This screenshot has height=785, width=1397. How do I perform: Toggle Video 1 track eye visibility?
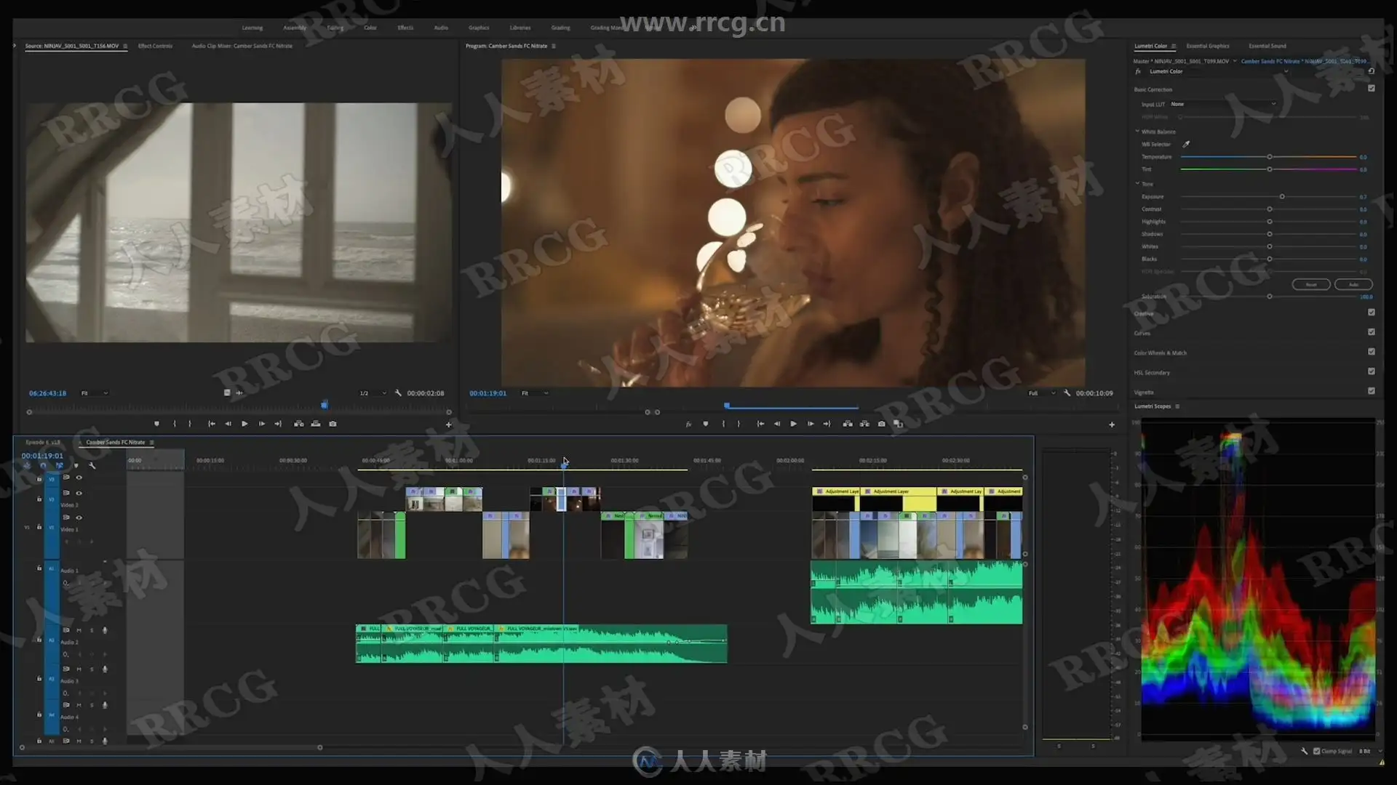(x=79, y=518)
